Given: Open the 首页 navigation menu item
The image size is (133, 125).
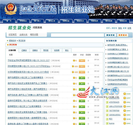Looking at the screenshot, I should click(9, 21).
